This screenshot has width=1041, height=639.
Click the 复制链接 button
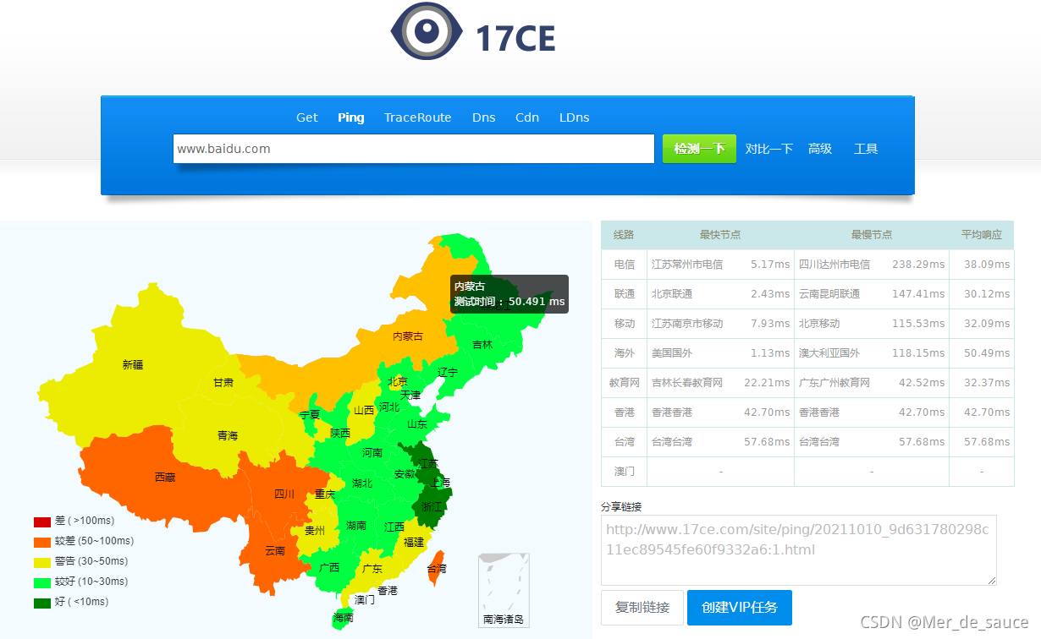click(642, 608)
